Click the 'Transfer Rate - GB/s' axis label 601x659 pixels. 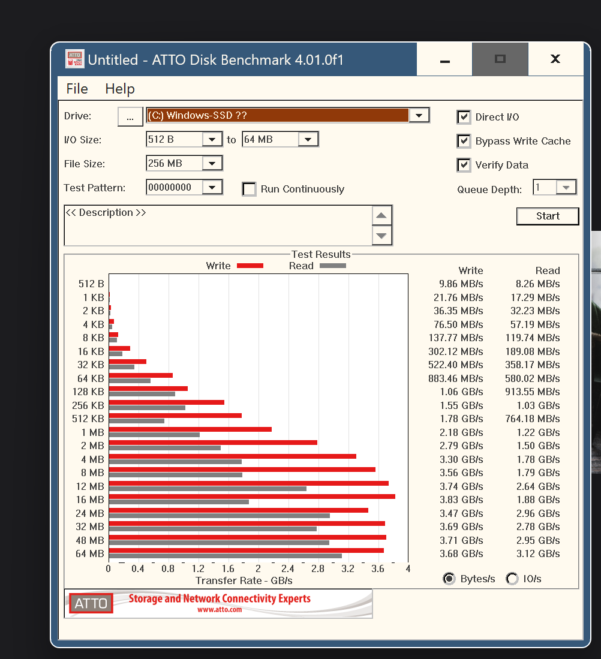244,580
